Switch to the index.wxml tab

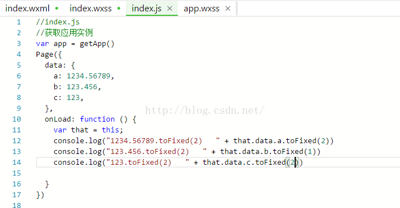(27, 9)
